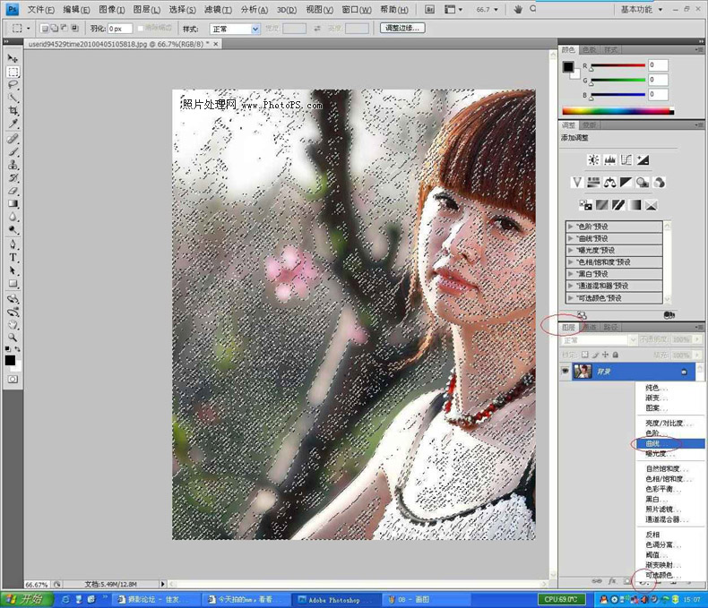The width and height of the screenshot is (708, 608).
Task: Select the Gradient tool
Action: tap(13, 204)
